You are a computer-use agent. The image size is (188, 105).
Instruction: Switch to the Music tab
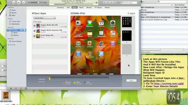point(81,8)
